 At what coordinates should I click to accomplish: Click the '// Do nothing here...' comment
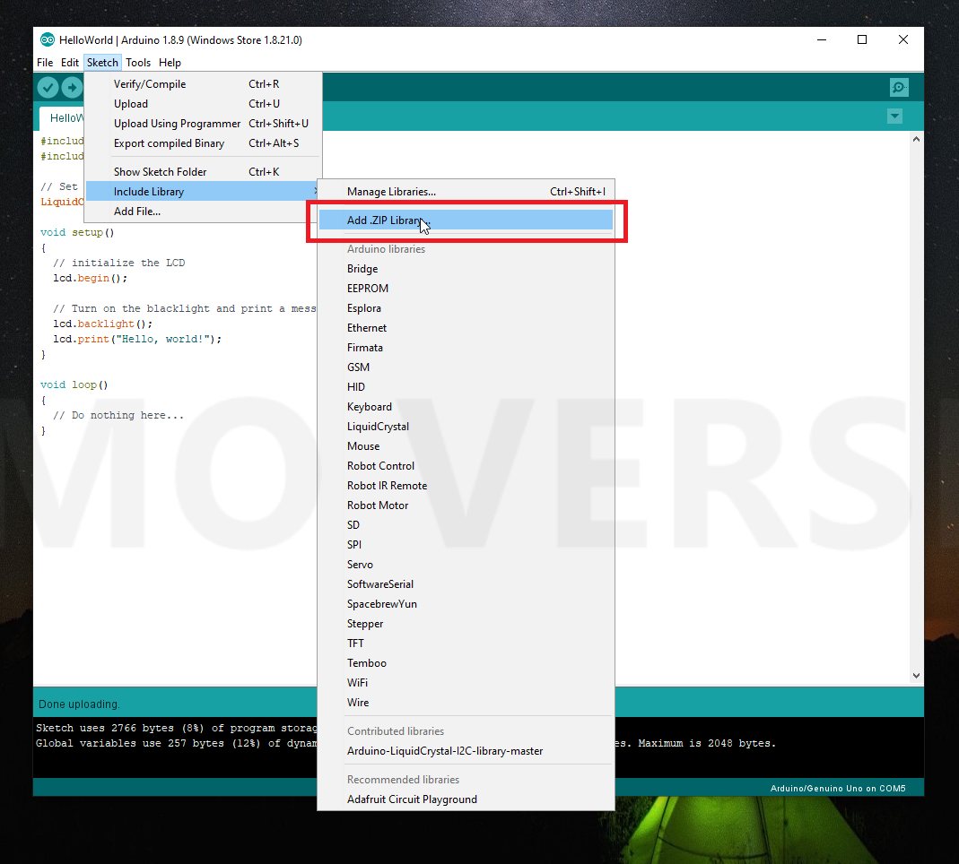point(118,416)
